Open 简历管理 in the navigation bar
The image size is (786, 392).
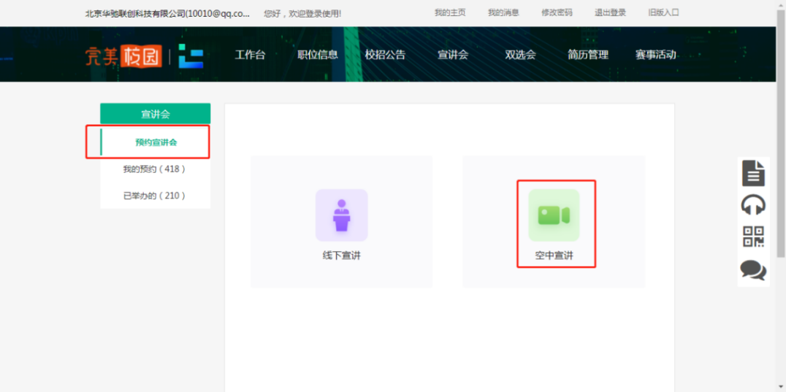click(588, 55)
